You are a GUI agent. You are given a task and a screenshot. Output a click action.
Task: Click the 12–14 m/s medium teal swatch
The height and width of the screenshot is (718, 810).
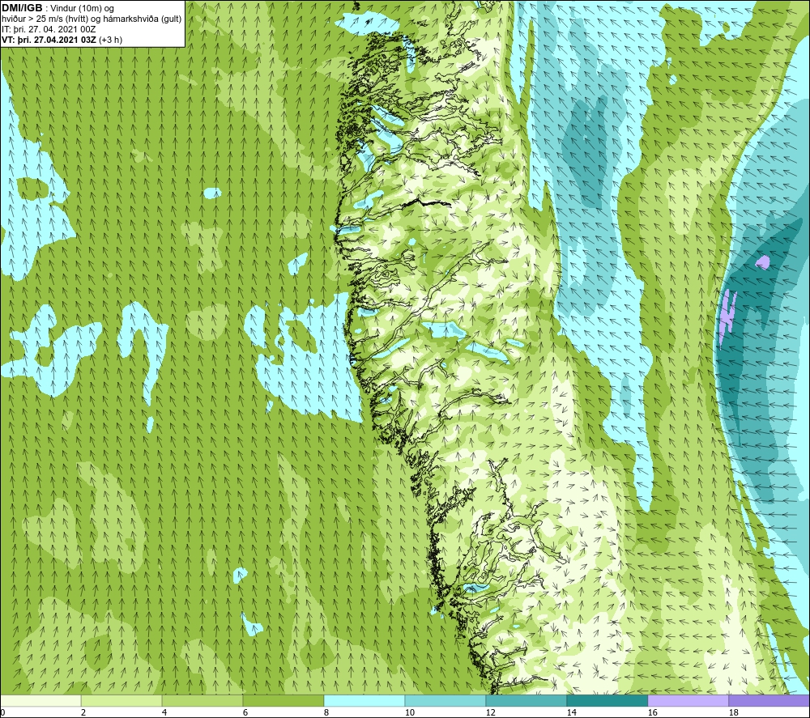point(526,700)
